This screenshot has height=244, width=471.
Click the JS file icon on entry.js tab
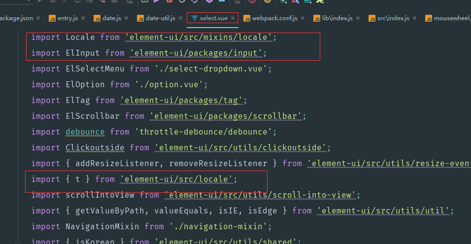(x=52, y=19)
